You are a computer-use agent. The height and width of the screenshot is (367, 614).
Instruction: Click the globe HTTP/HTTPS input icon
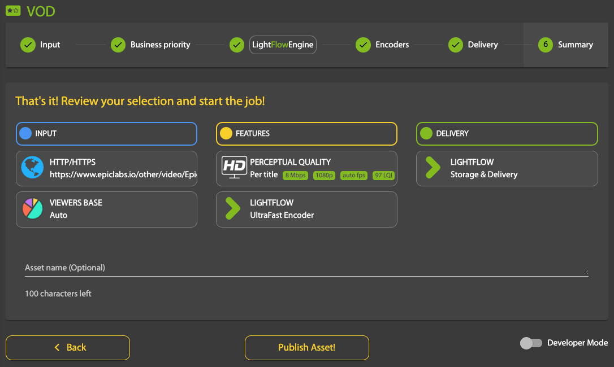33,168
